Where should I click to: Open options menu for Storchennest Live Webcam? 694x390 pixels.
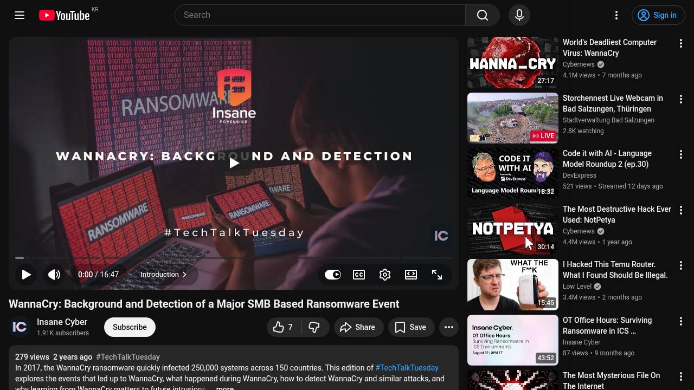(x=681, y=99)
